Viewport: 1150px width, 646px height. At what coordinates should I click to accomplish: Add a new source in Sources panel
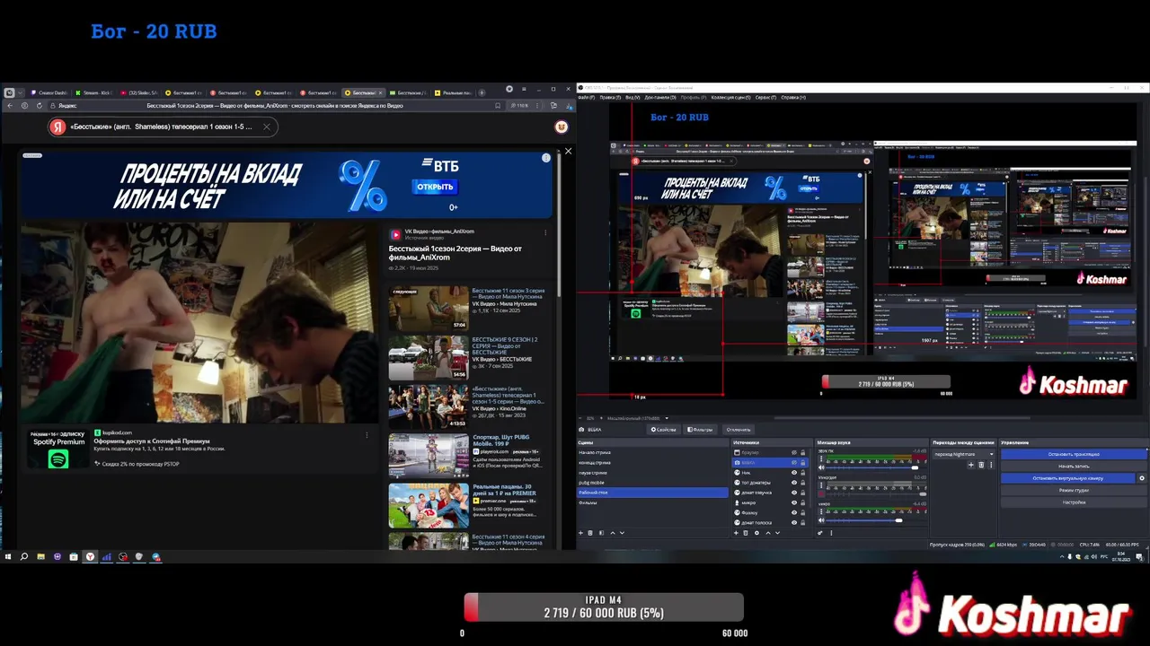(737, 532)
